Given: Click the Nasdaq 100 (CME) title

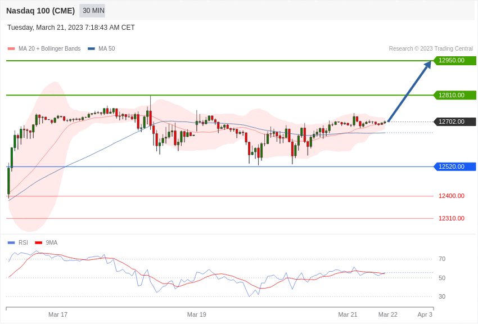Looking at the screenshot, I should pos(40,11).
